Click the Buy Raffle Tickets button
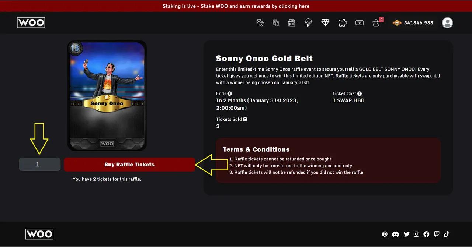 [x=129, y=165]
